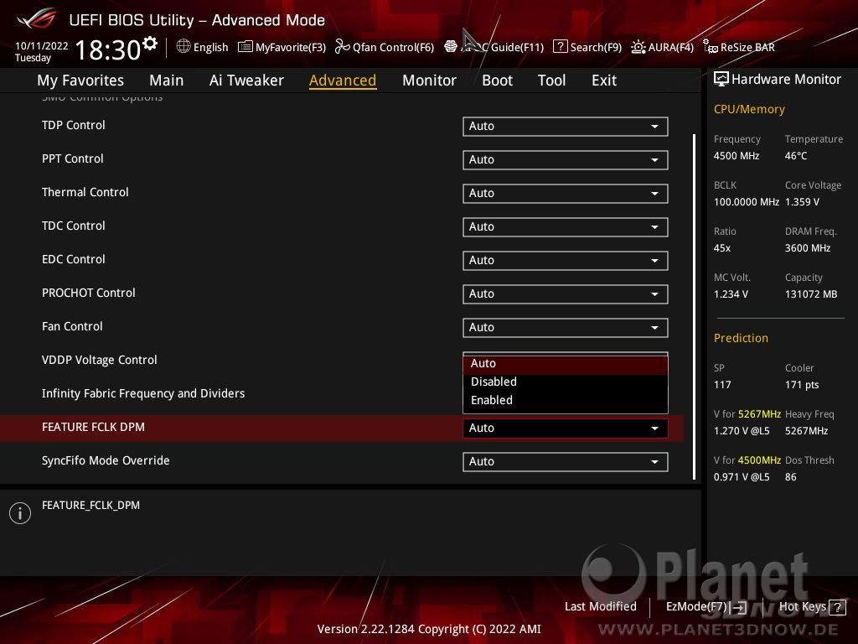The height and width of the screenshot is (644, 858).
Task: Select the FEATURE FCLK DPM row label
Action: (x=93, y=427)
